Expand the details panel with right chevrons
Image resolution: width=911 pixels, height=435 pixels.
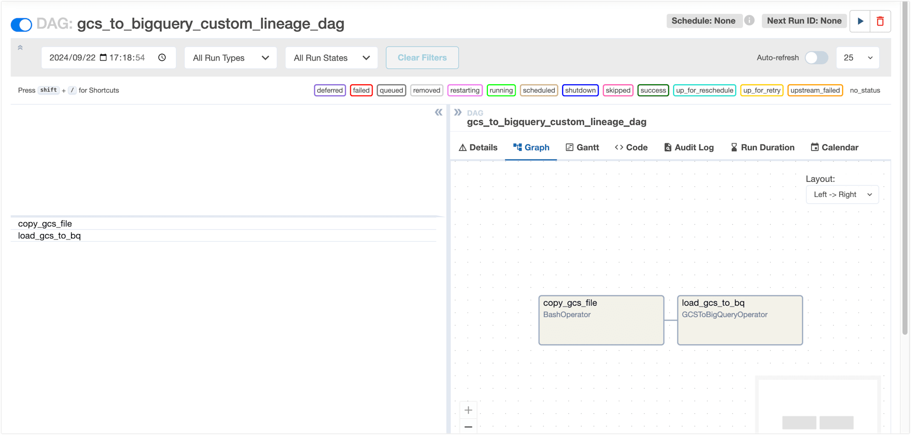[x=458, y=112]
